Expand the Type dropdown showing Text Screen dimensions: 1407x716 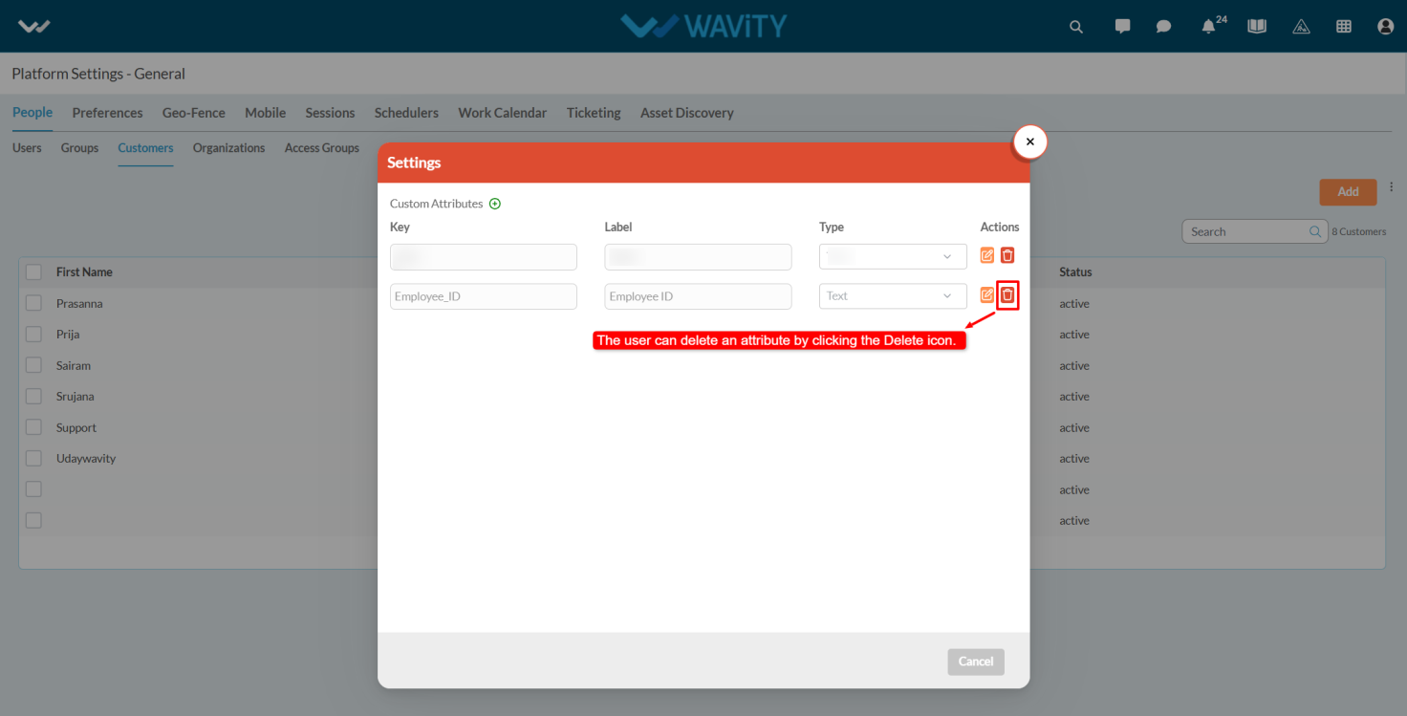(x=893, y=296)
